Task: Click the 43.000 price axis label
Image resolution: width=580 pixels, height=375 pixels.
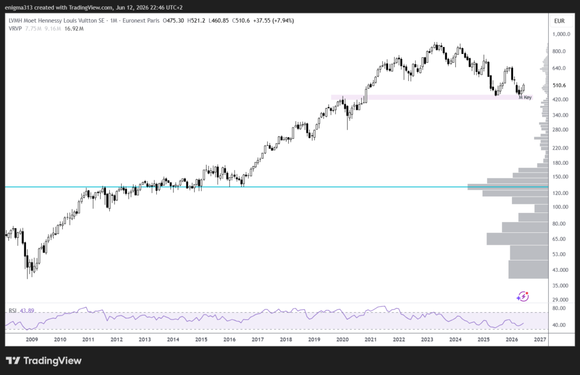Action: coord(560,270)
